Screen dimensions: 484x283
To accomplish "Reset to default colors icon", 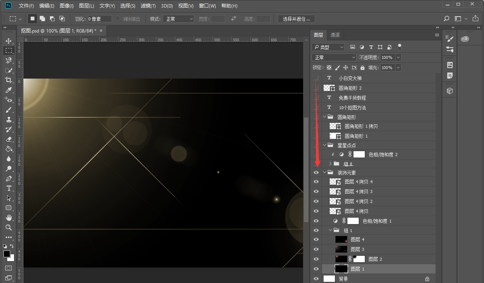I will pyautogui.click(x=5, y=246).
